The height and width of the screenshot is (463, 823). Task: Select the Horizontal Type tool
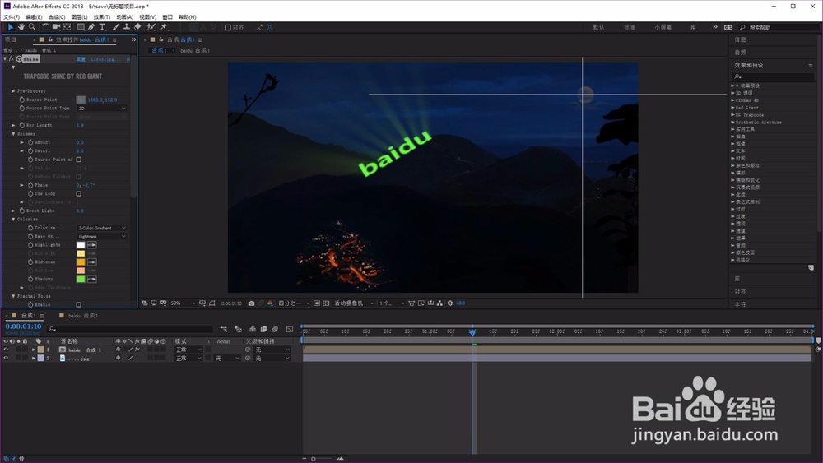[x=102, y=27]
